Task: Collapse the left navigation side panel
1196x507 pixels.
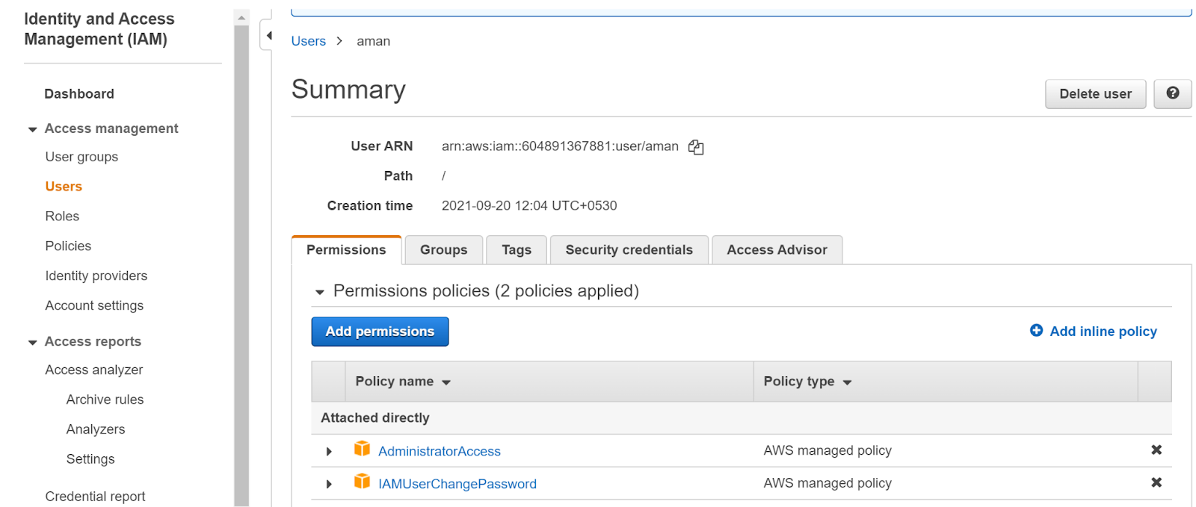Action: [268, 35]
